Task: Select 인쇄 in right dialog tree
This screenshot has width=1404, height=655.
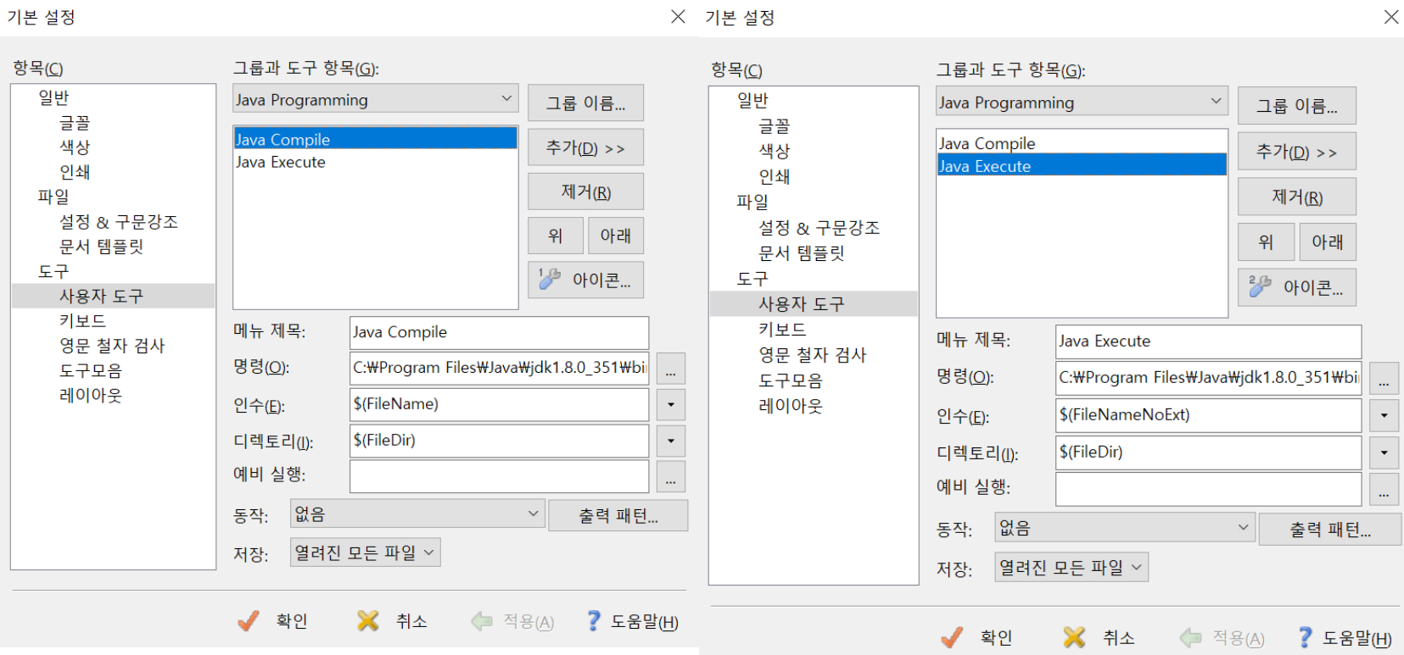Action: (x=775, y=176)
